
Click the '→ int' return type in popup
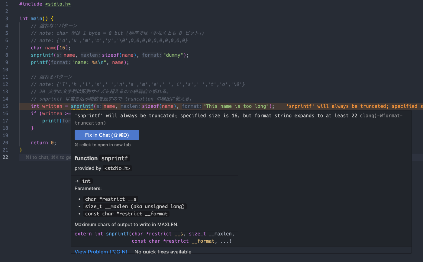click(83, 181)
